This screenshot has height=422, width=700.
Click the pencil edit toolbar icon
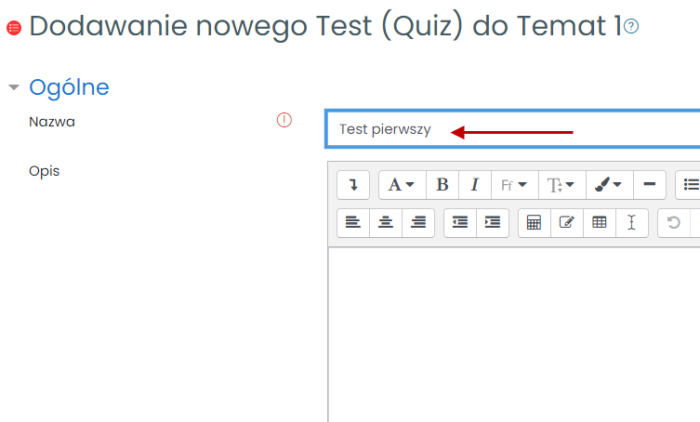tap(567, 223)
